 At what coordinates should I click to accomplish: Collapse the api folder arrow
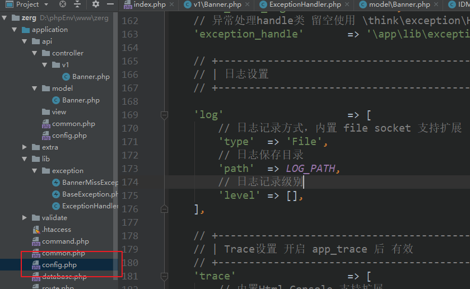[x=25, y=41]
